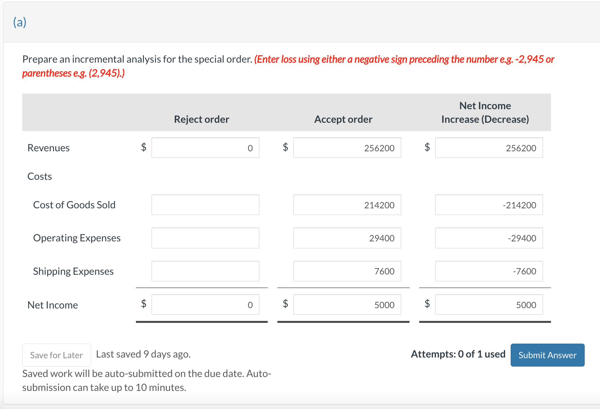
Task: Click the empty Operating Expenses Reject order field
Action: click(205, 238)
